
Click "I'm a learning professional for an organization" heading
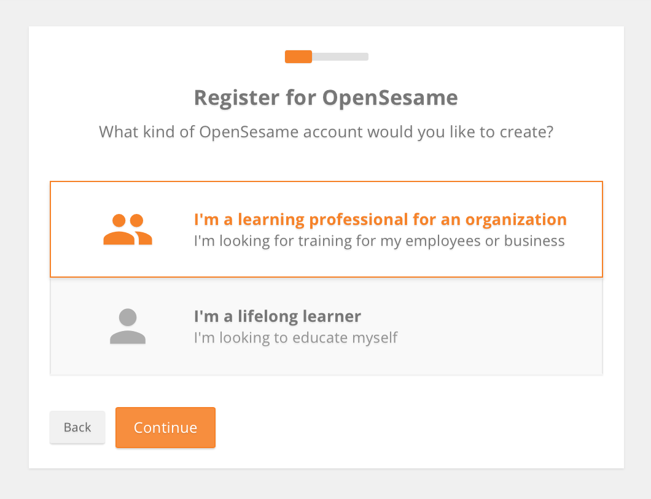click(380, 219)
